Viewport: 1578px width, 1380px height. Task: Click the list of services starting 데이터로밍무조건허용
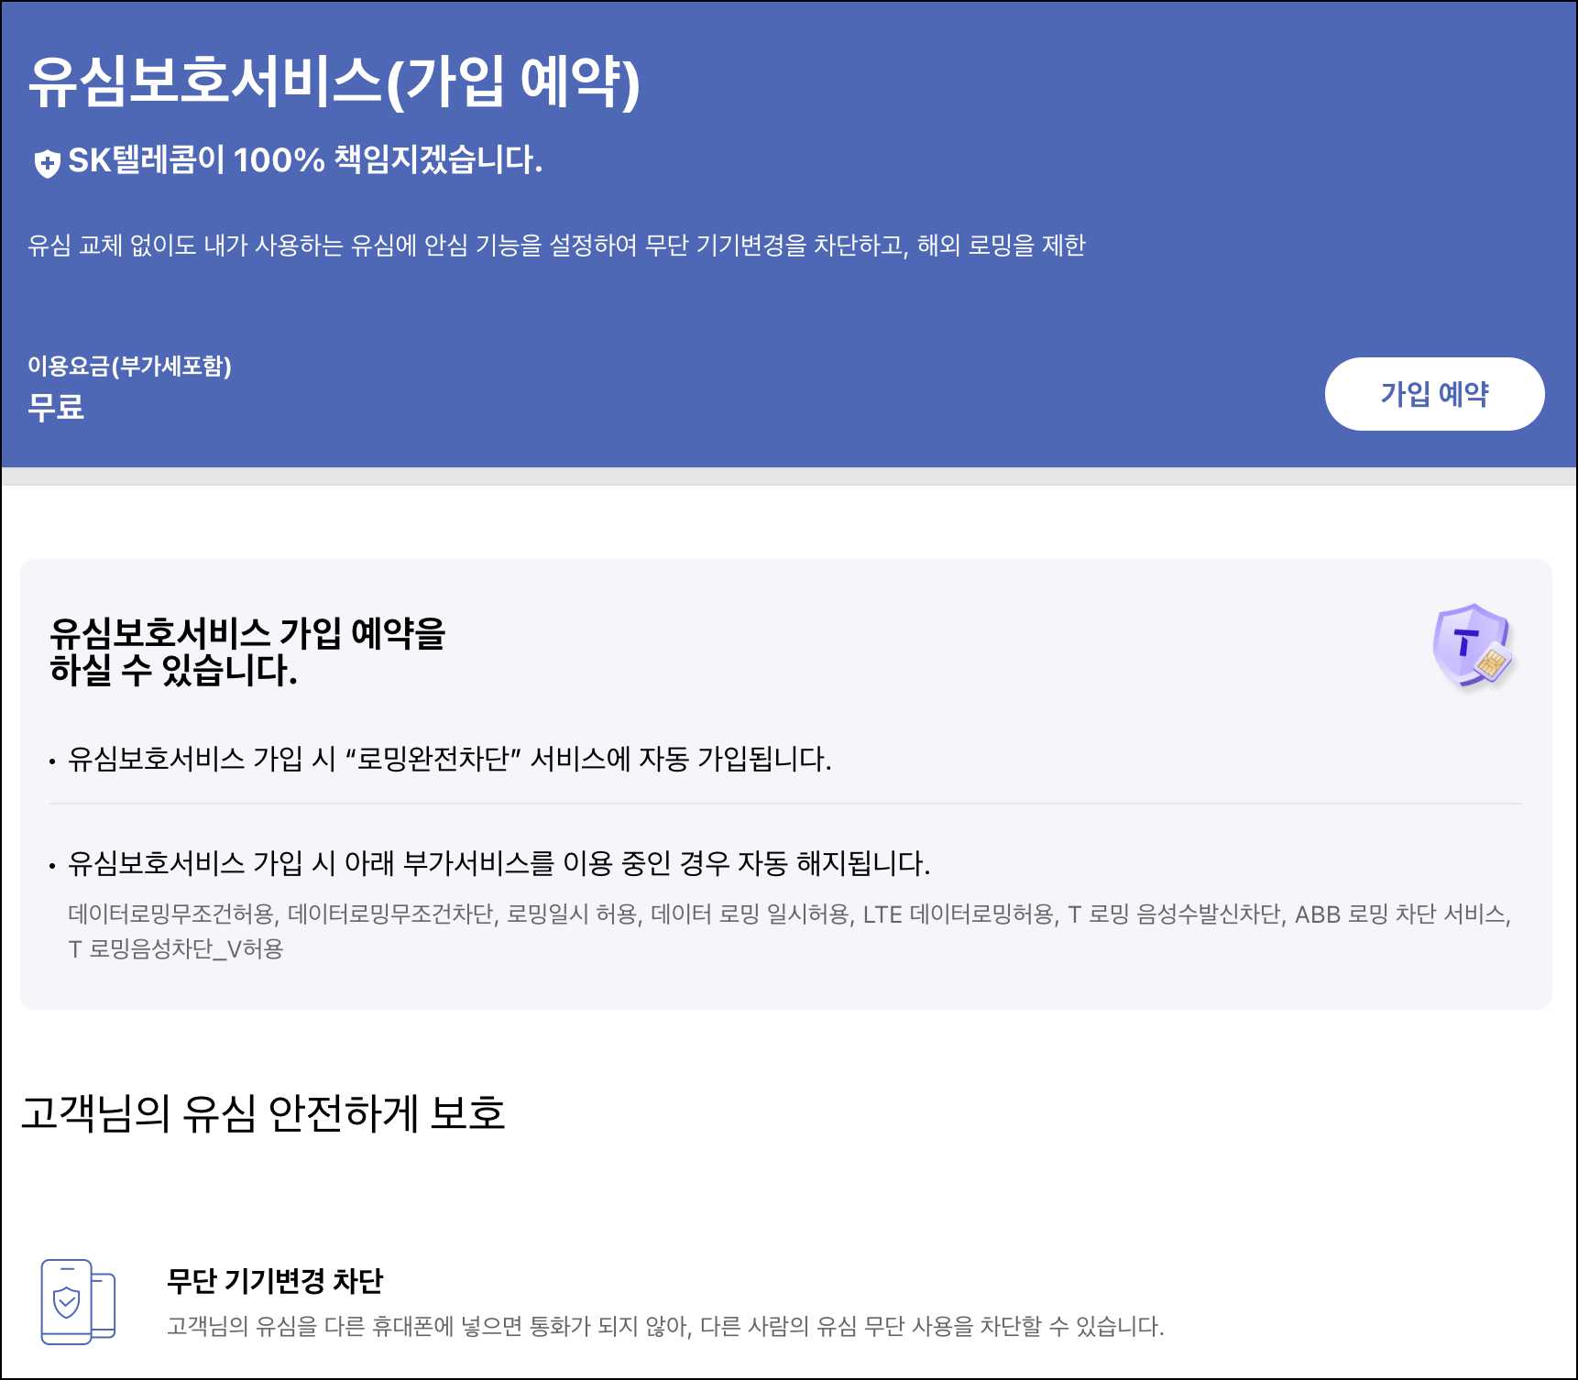(789, 931)
